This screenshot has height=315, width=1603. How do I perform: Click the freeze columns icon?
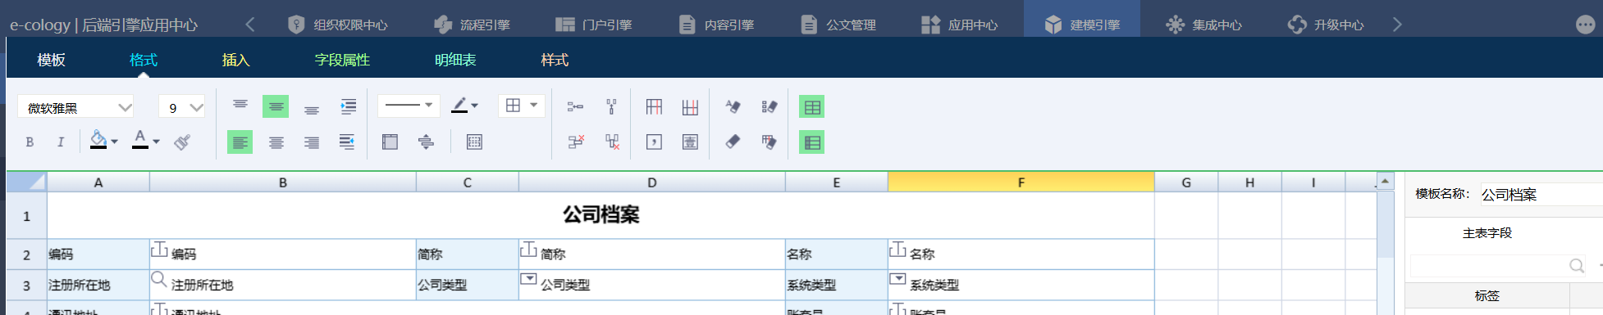point(654,106)
